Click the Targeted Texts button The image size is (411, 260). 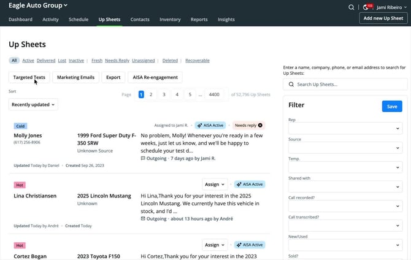coord(29,77)
